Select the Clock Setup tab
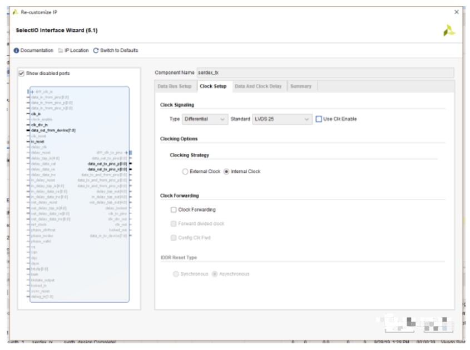Screen dimensions: 470x350 tap(213, 86)
